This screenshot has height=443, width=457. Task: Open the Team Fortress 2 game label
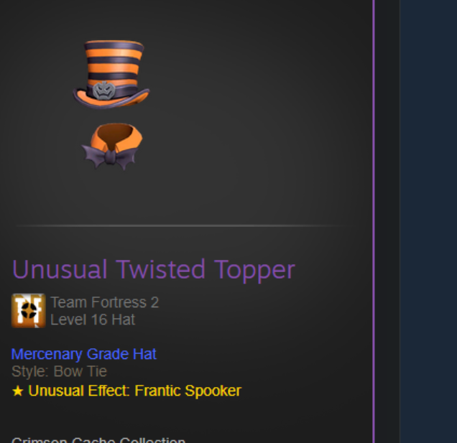[105, 302]
